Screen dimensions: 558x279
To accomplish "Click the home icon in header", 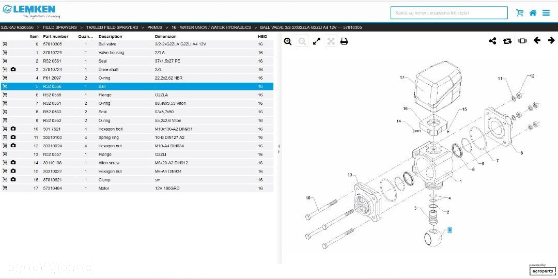I will 533,13.
